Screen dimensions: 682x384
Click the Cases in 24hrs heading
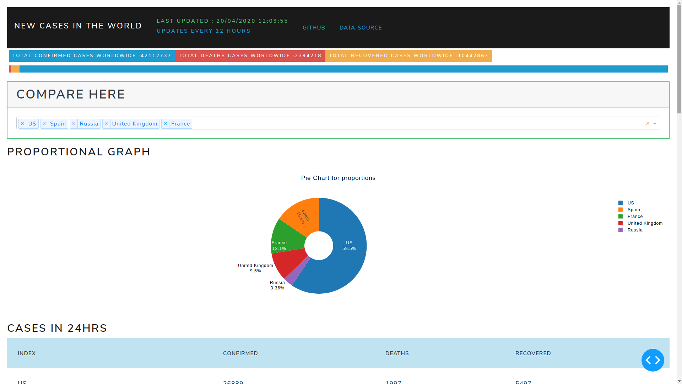[57, 328]
